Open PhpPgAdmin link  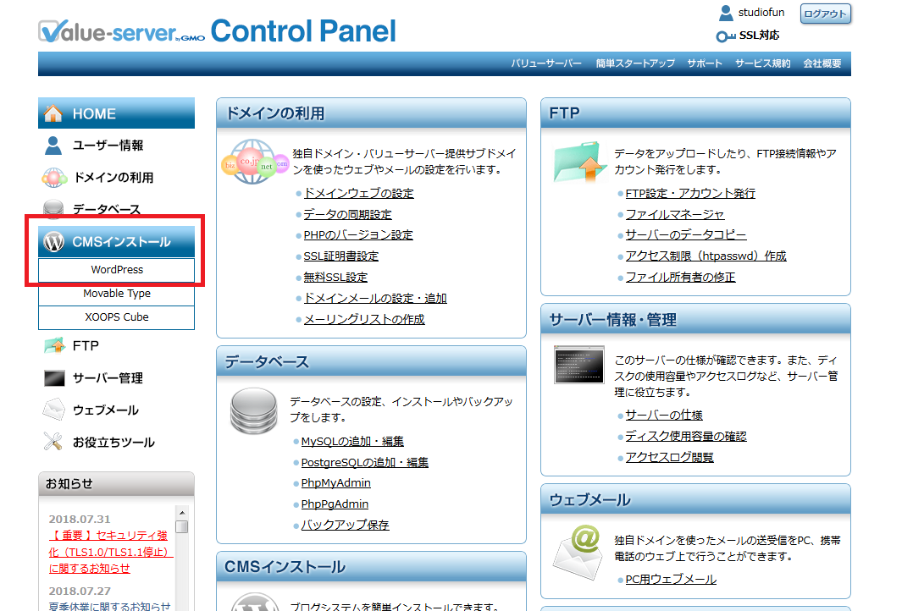(x=335, y=504)
